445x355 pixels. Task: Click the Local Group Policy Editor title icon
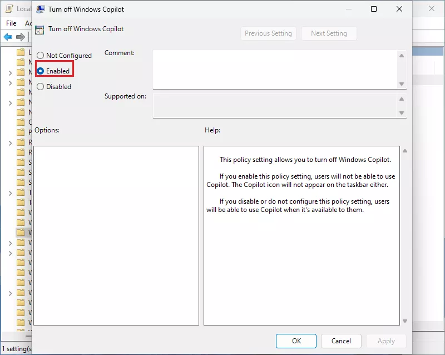click(x=9, y=9)
